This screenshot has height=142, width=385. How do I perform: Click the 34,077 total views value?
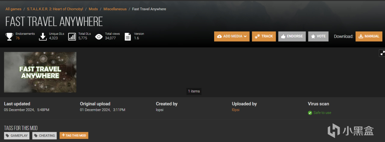point(110,38)
